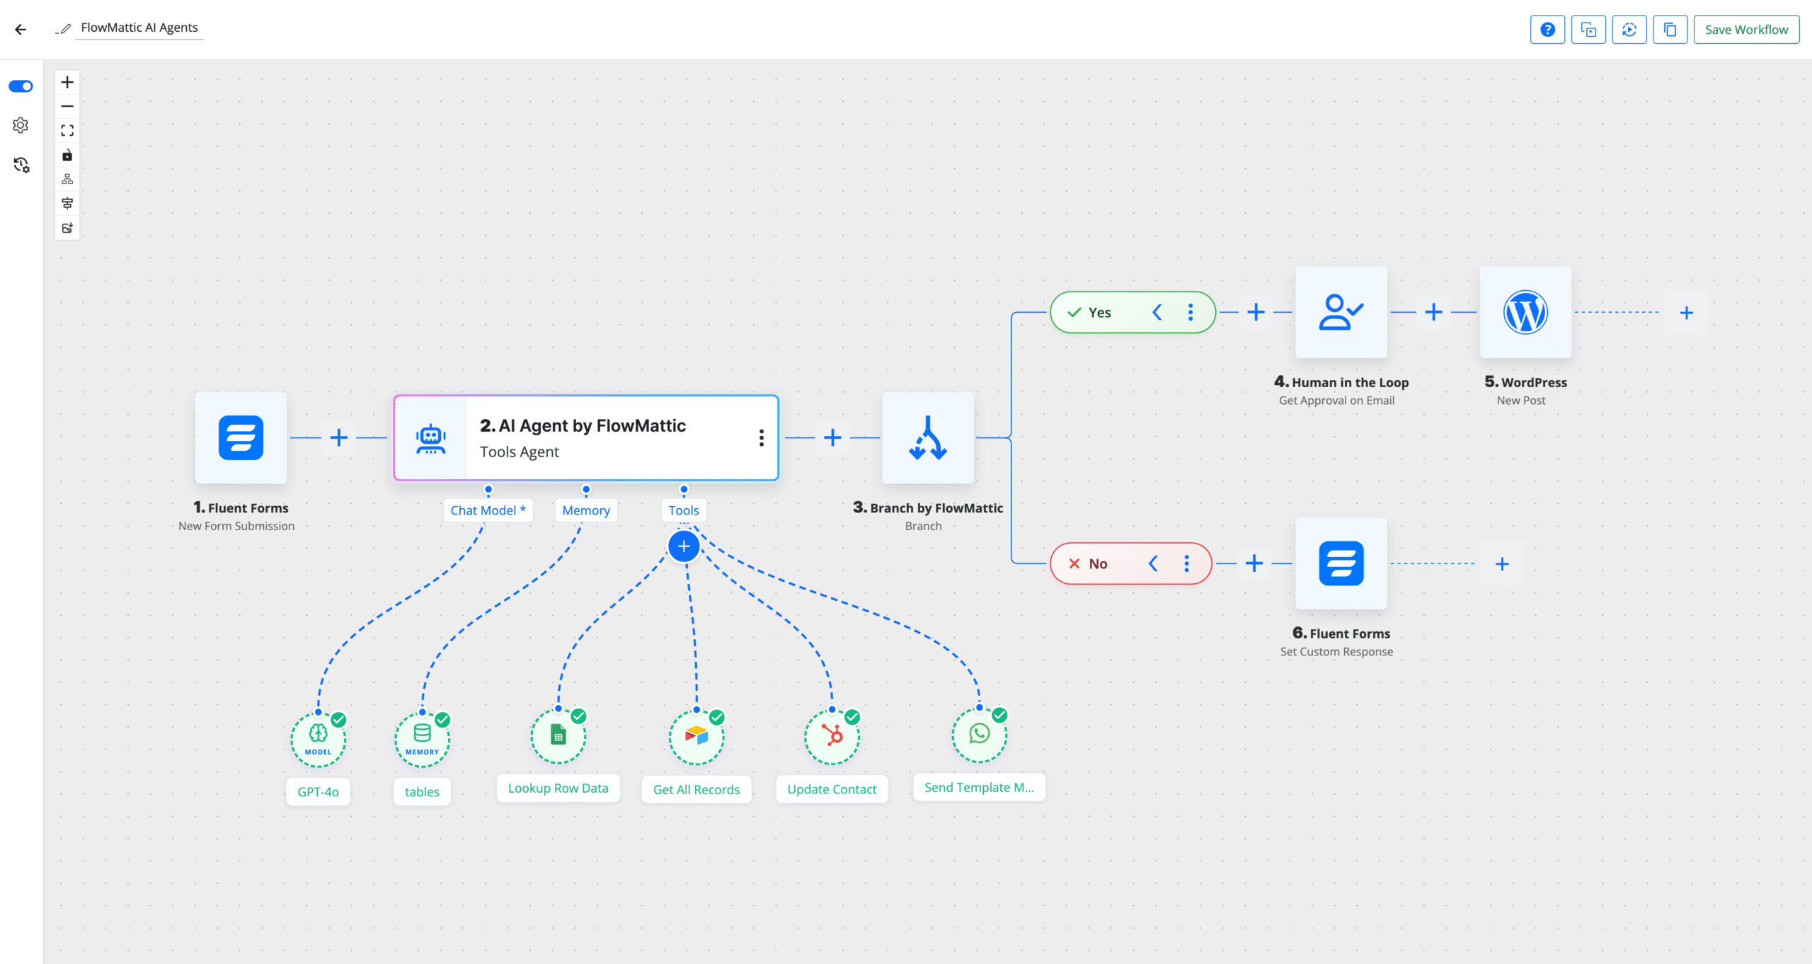Click the Save Workflow button
The image size is (1812, 964).
coord(1745,29)
